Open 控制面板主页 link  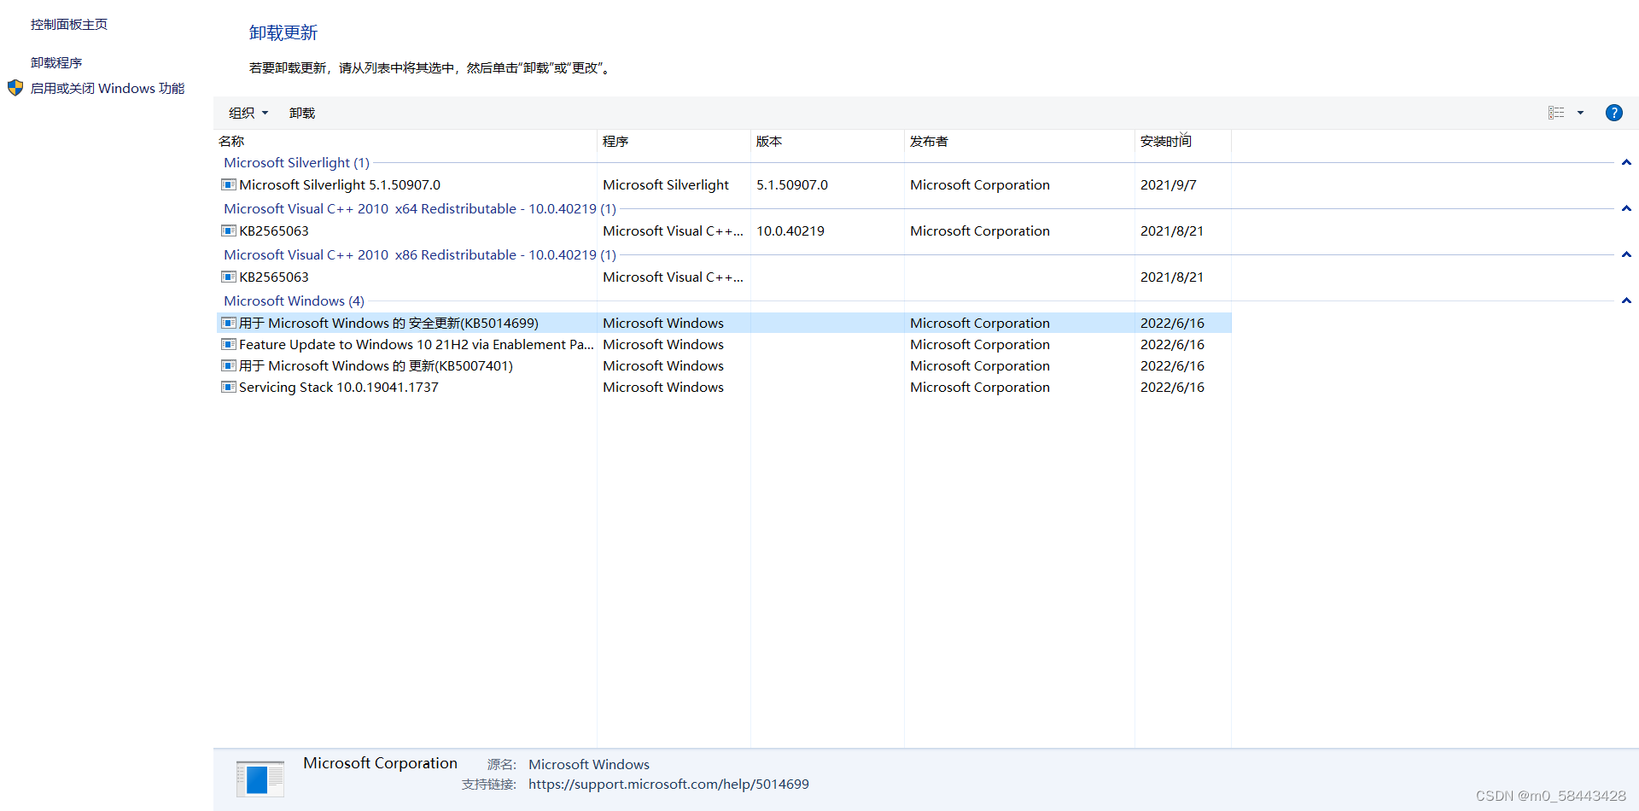69,24
